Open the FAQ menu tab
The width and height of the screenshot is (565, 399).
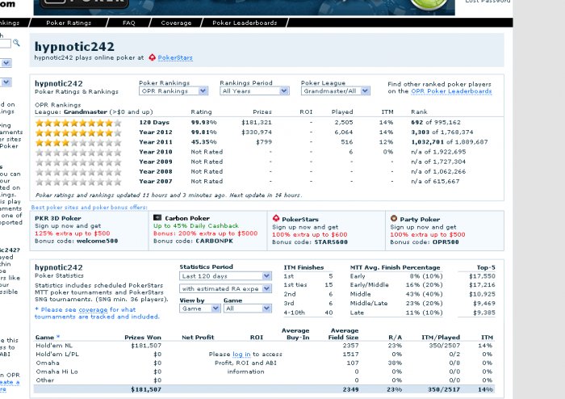(x=128, y=23)
